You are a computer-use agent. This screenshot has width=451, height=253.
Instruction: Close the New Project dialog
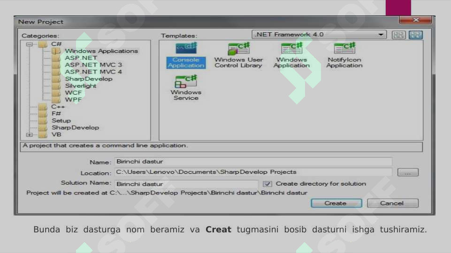pos(415,20)
